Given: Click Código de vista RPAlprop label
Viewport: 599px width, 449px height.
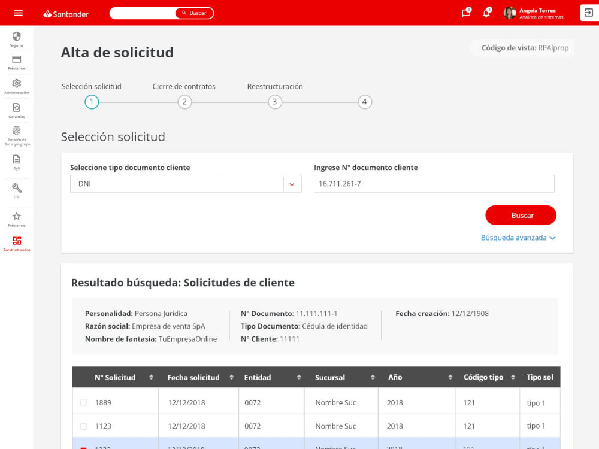Looking at the screenshot, I should point(525,48).
